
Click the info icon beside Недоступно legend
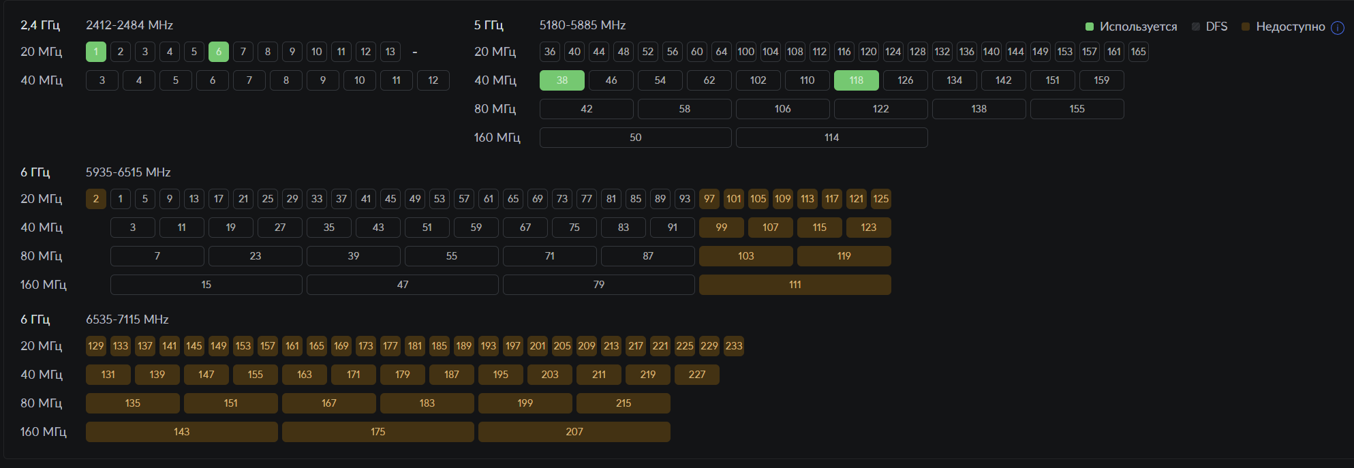[1338, 27]
